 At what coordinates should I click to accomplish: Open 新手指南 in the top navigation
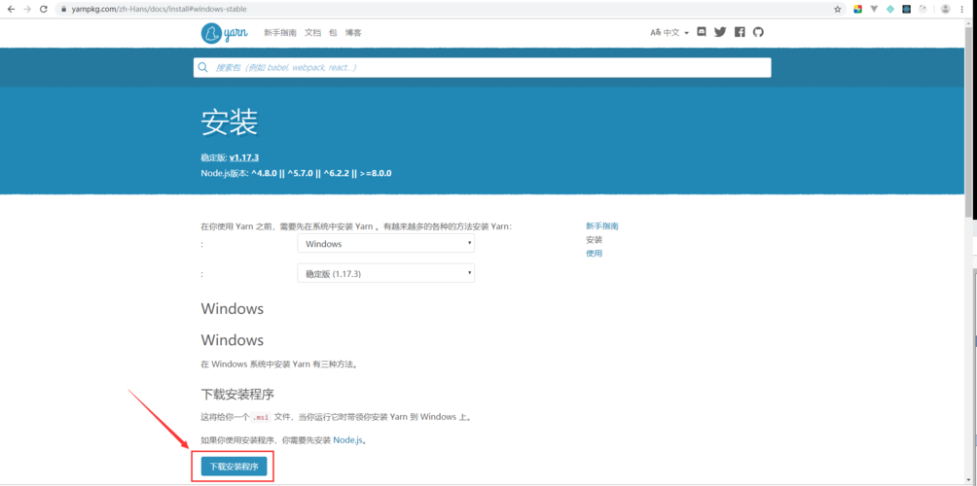279,32
